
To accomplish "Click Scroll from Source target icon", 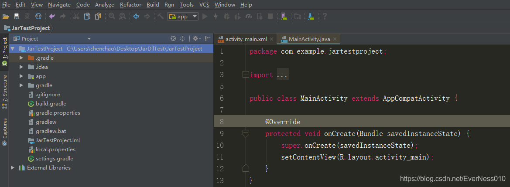I will 173,38.
